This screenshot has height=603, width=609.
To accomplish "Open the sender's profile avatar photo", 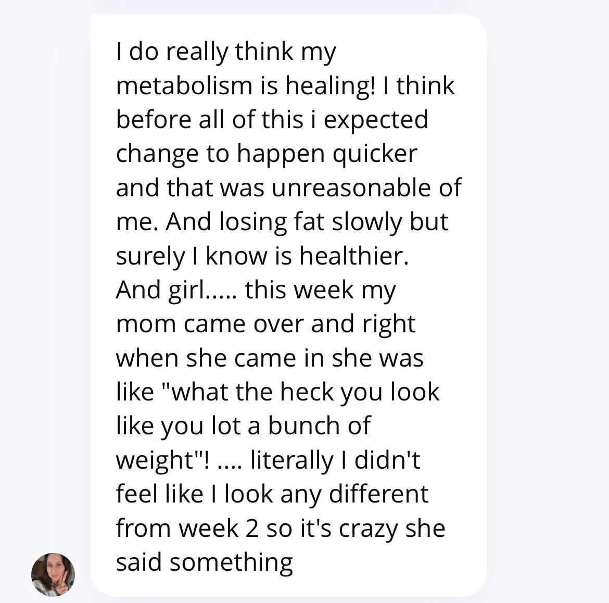I will click(x=53, y=575).
